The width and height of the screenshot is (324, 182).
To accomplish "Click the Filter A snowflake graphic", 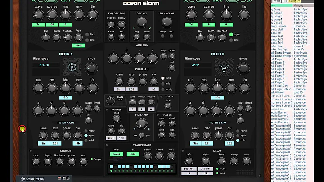I will 72,67.
